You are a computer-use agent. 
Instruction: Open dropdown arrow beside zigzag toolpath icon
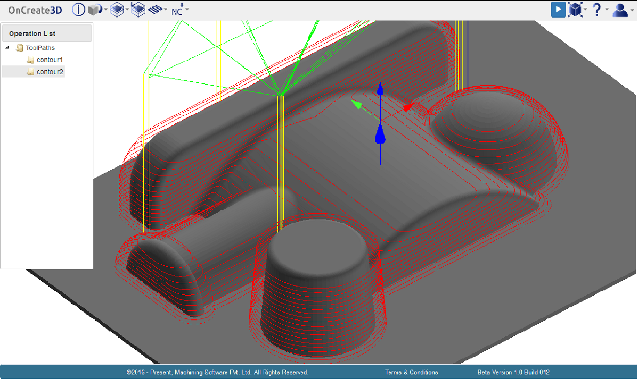166,10
